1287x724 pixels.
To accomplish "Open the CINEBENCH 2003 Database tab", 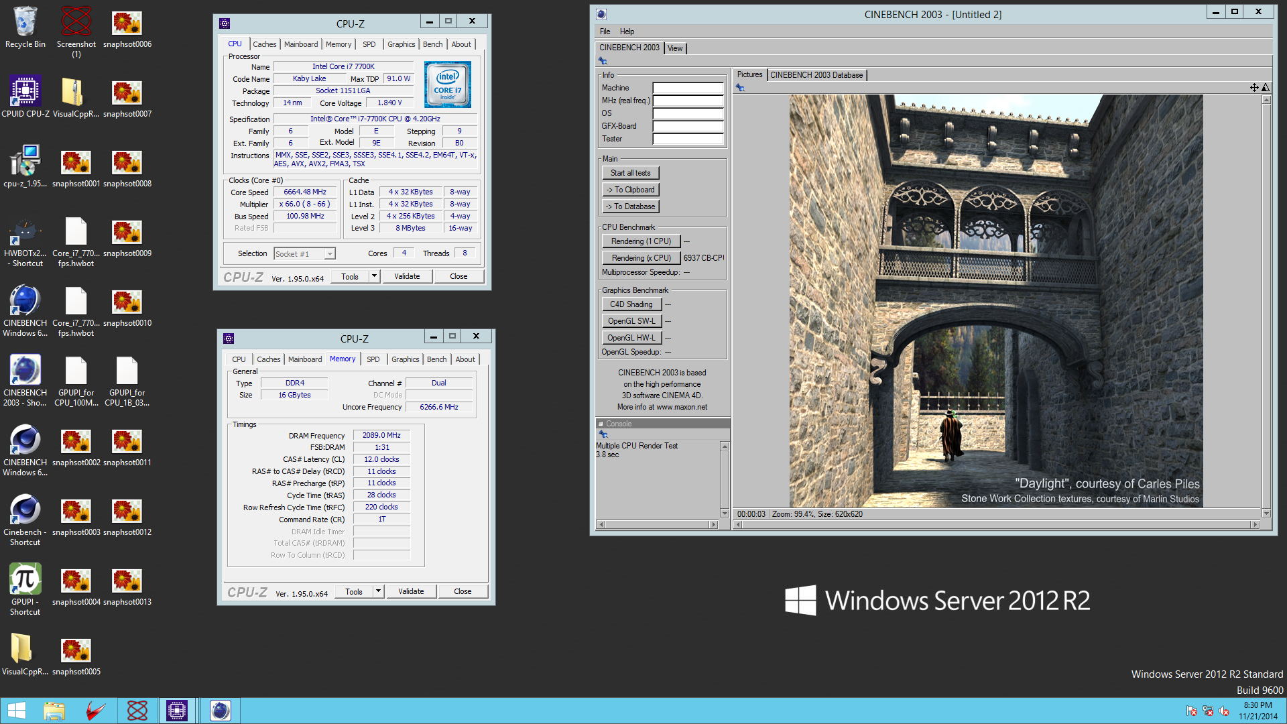I will click(816, 75).
